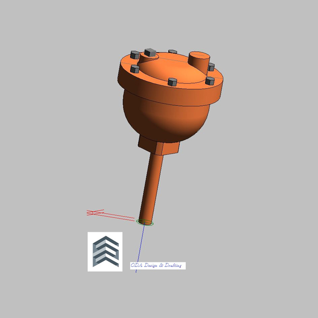Screen dimensions: 318x318
Task: Select the green pipe connector ring
Action: [x=145, y=223]
